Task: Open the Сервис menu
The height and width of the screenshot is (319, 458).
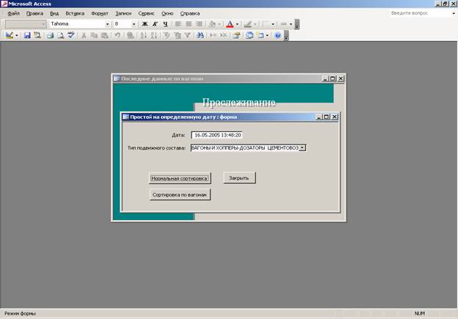Action: tap(146, 13)
